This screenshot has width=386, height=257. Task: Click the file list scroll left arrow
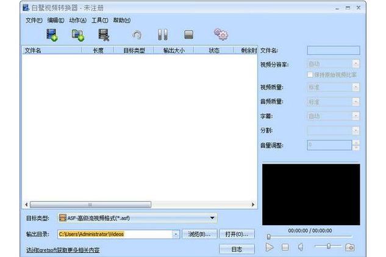point(26,205)
